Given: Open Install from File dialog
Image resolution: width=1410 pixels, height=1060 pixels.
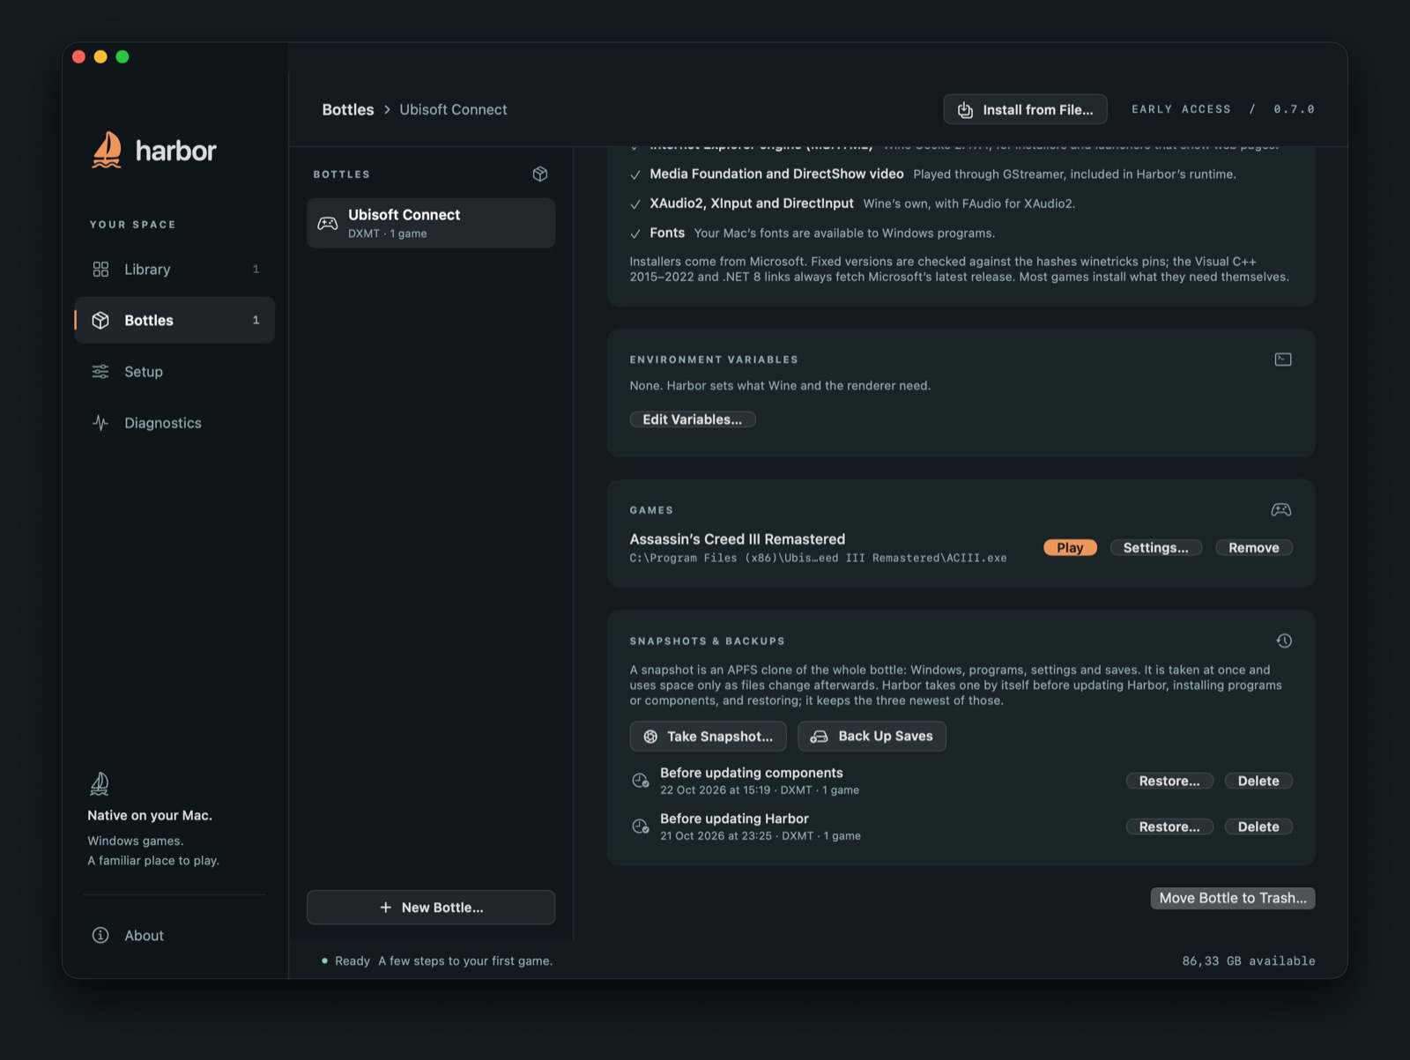Looking at the screenshot, I should click(x=1026, y=109).
